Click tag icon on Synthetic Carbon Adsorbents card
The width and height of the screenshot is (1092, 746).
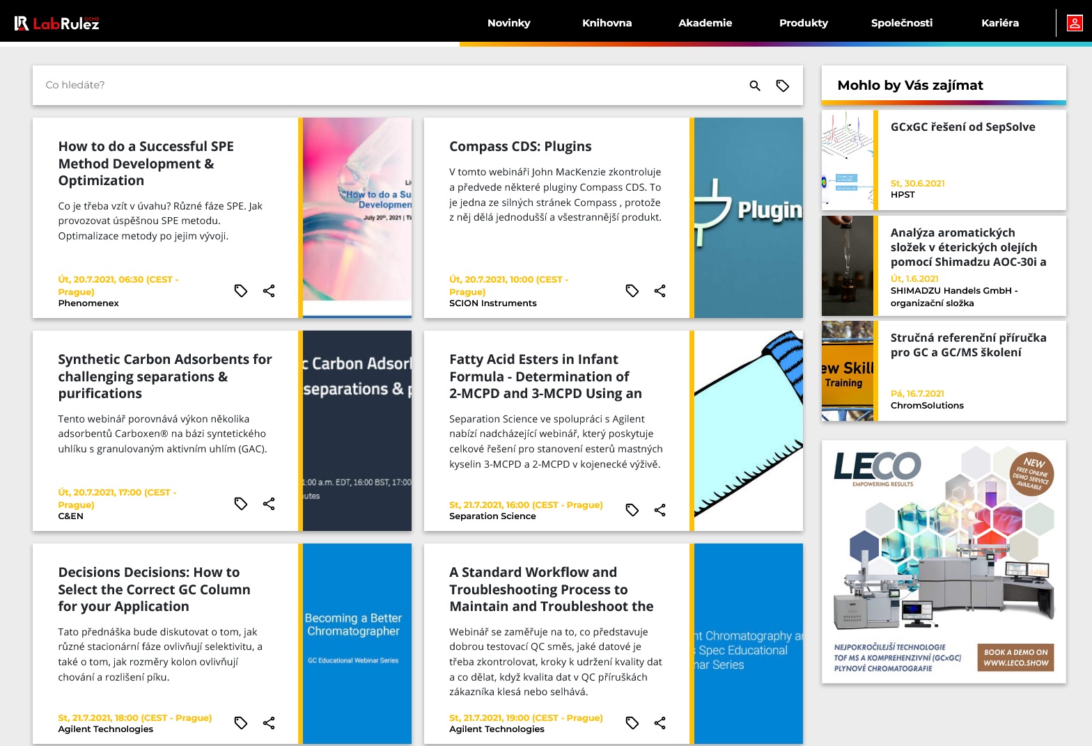pyautogui.click(x=241, y=504)
